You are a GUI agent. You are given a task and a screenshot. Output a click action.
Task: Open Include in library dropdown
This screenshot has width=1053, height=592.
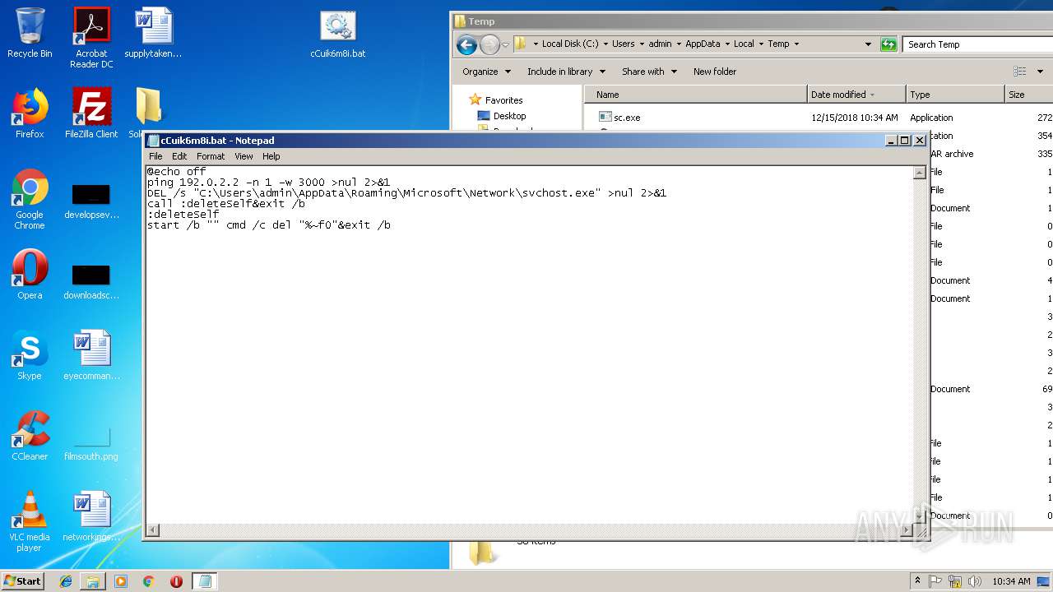566,72
